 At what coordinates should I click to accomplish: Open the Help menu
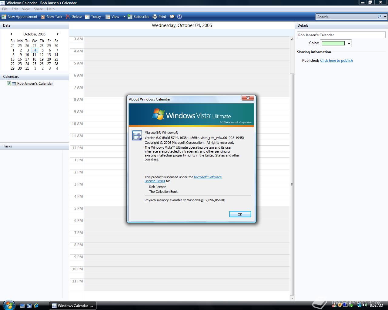click(51, 9)
